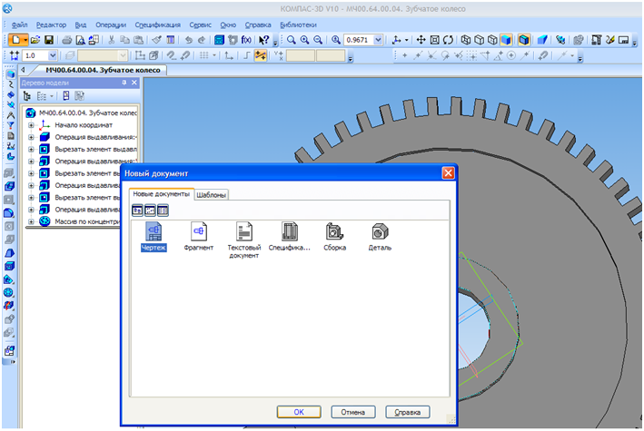The image size is (644, 431).
Task: Toggle the perspective view button
Action: (x=542, y=40)
